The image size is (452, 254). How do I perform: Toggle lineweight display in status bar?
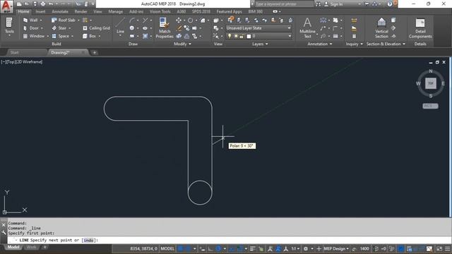tap(253, 249)
